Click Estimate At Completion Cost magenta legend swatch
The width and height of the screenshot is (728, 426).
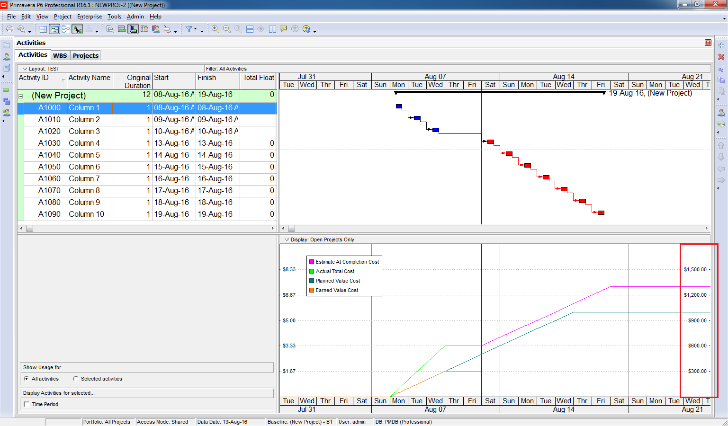click(x=312, y=262)
